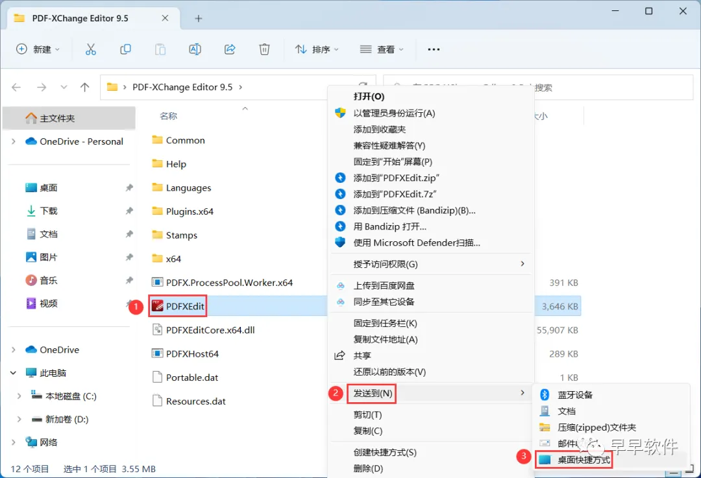Select 音乐 in navigation pane

tap(48, 281)
